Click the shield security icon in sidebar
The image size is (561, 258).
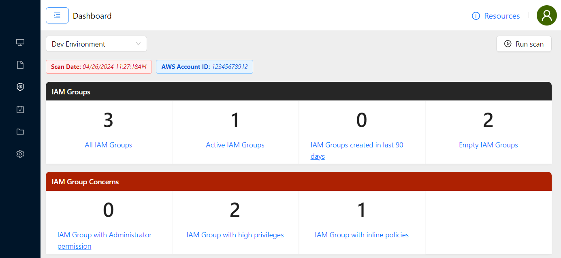[x=20, y=87]
